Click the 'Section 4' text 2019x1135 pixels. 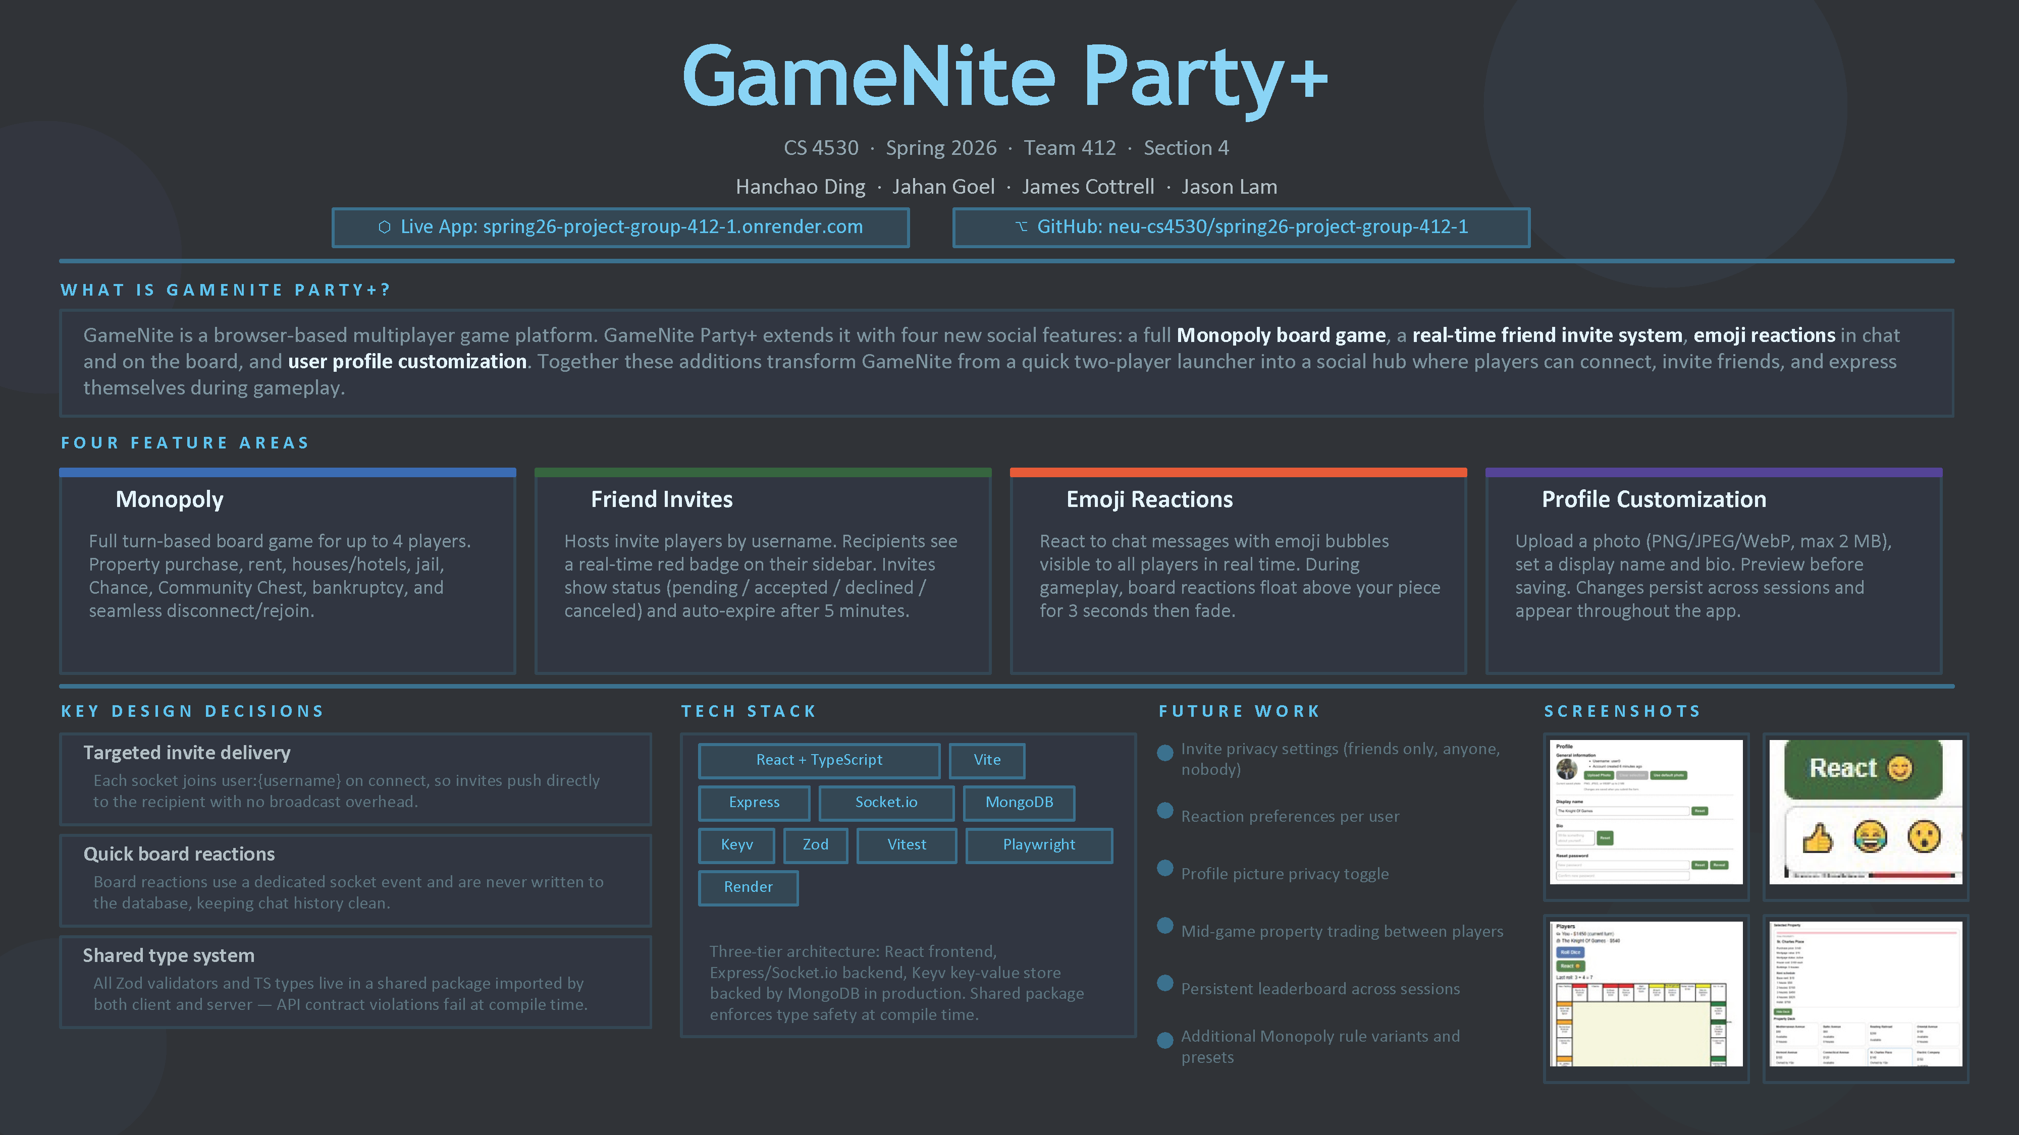click(1187, 148)
